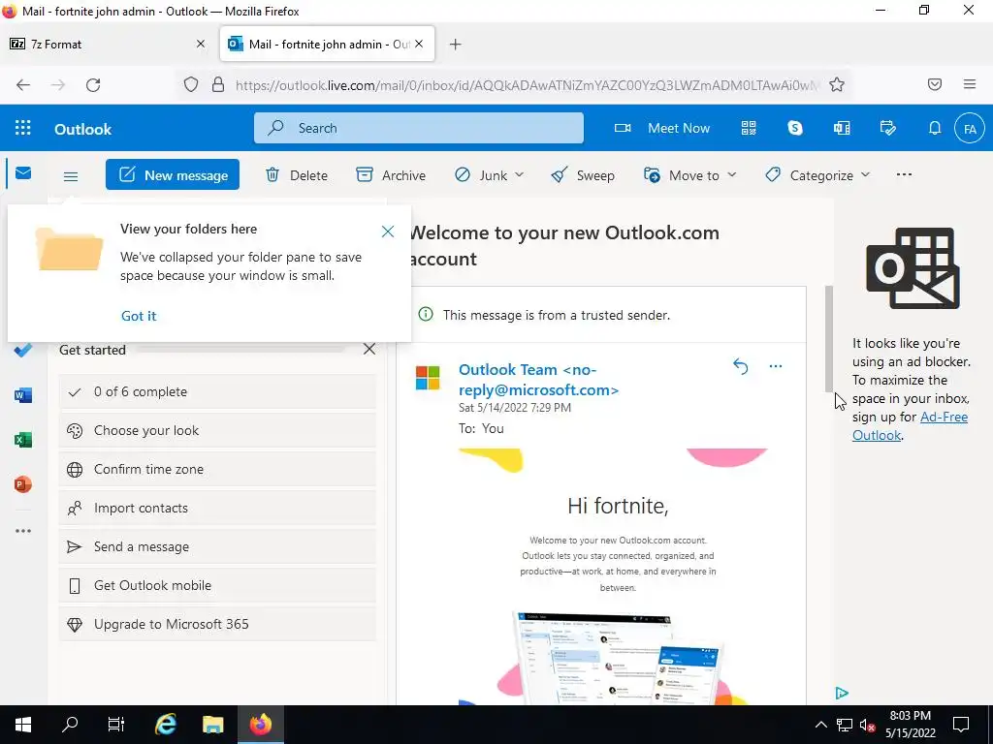Open Confirm time zone step
Viewport: 993px width, 744px height.
point(217,469)
